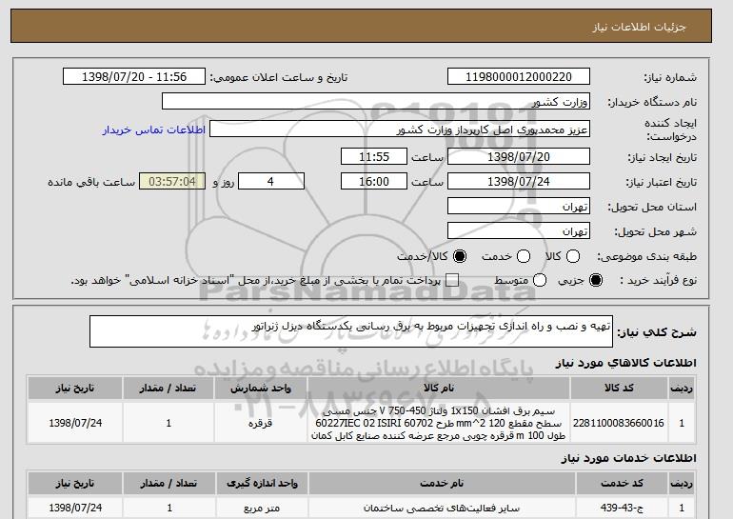Click the public announcement date field 11:56
The image size is (733, 519).
pyautogui.click(x=134, y=77)
